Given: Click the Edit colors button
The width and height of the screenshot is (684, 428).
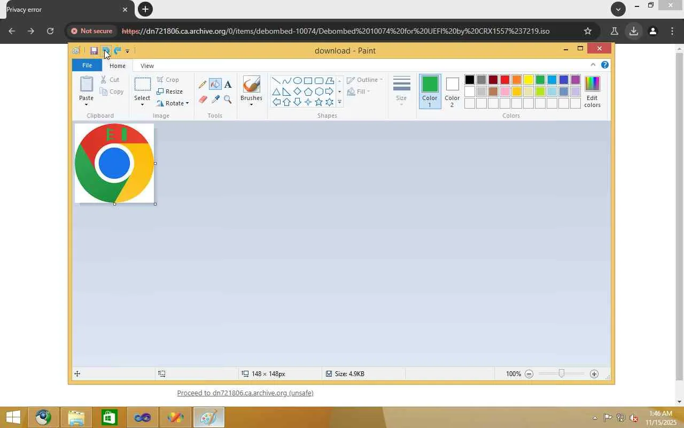Looking at the screenshot, I should point(592,91).
